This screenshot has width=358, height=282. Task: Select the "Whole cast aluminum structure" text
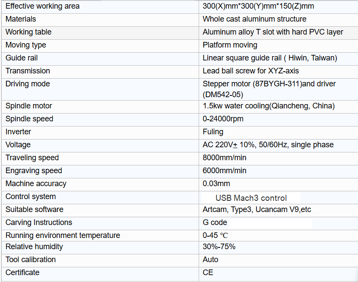click(x=254, y=19)
